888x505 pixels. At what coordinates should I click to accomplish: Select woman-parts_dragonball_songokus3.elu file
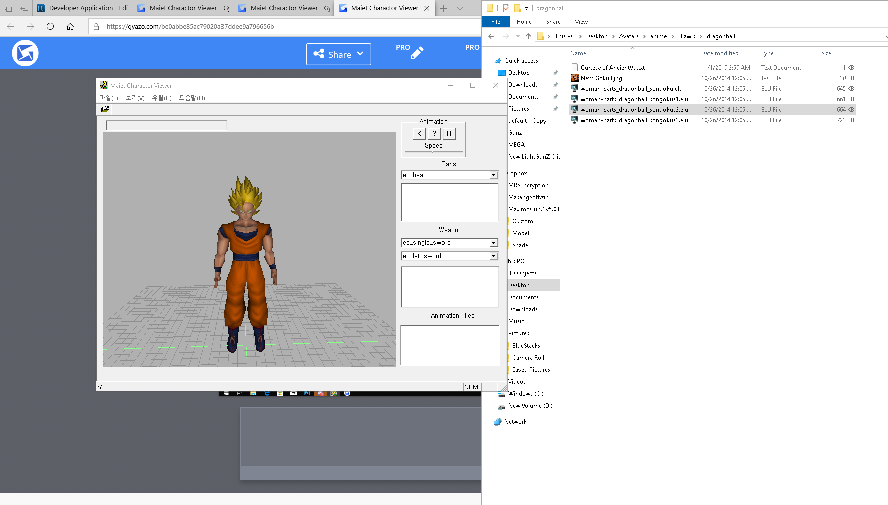click(x=634, y=120)
